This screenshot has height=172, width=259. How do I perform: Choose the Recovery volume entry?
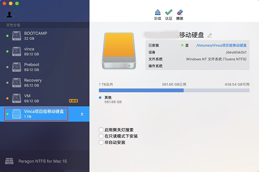click(x=45, y=83)
